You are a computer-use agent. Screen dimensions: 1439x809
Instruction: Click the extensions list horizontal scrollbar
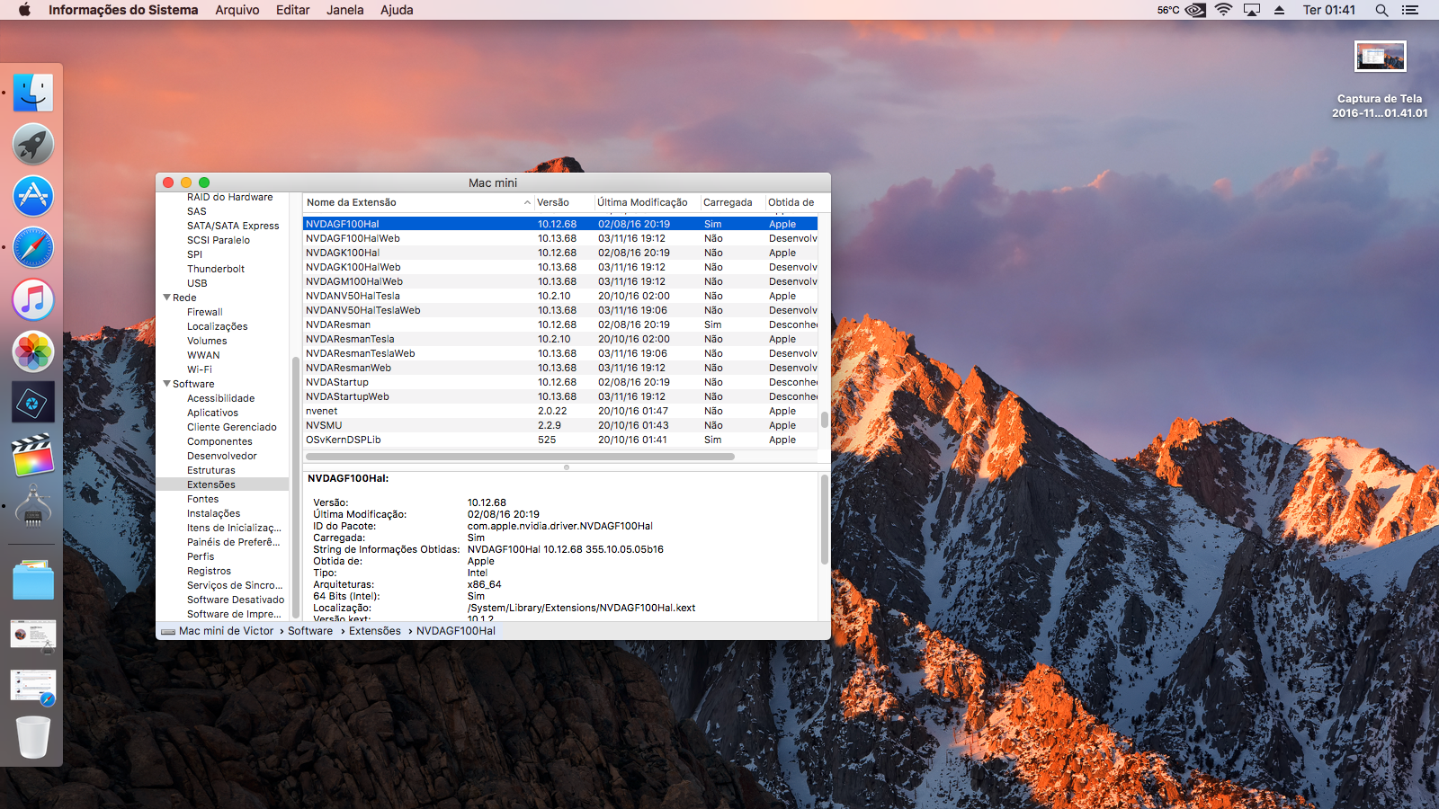[x=520, y=457]
